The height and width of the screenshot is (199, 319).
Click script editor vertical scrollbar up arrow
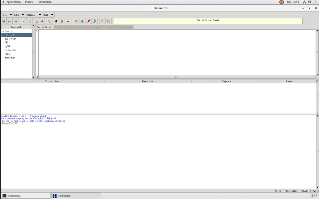(x=317, y=31)
